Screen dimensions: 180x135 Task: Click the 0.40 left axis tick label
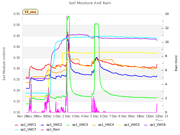pos(17,47)
